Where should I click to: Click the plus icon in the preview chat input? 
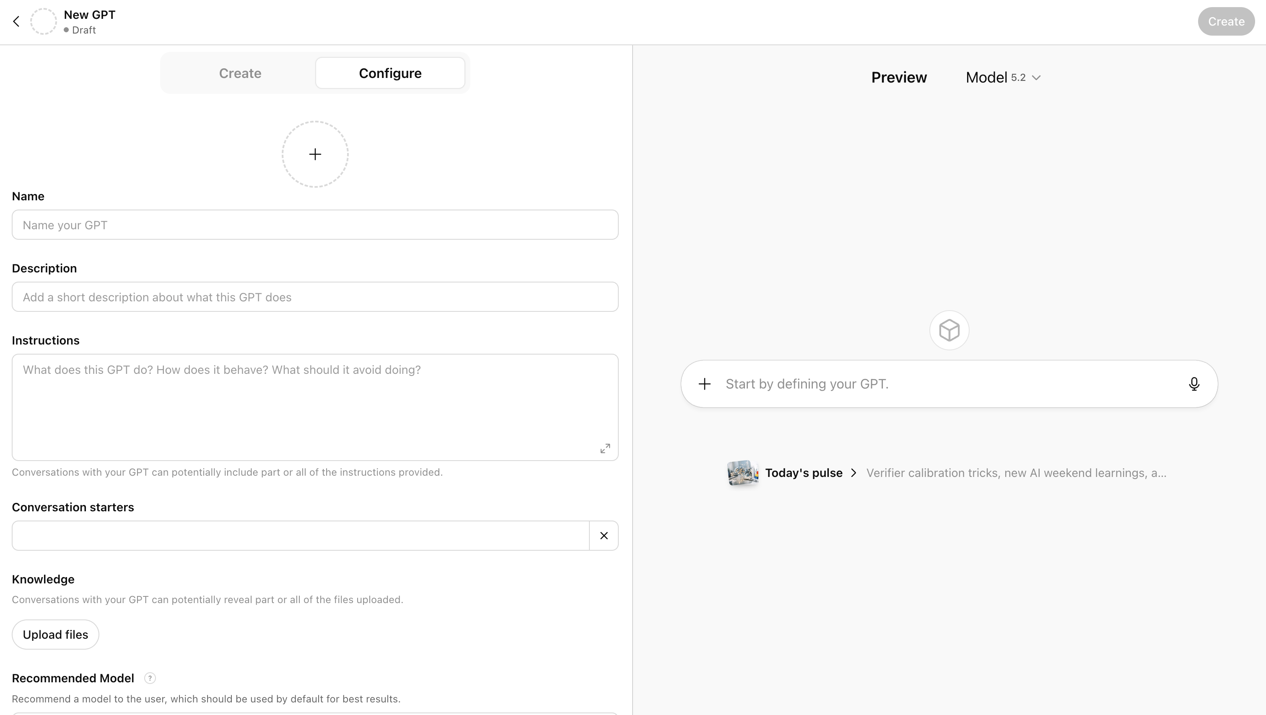[704, 384]
